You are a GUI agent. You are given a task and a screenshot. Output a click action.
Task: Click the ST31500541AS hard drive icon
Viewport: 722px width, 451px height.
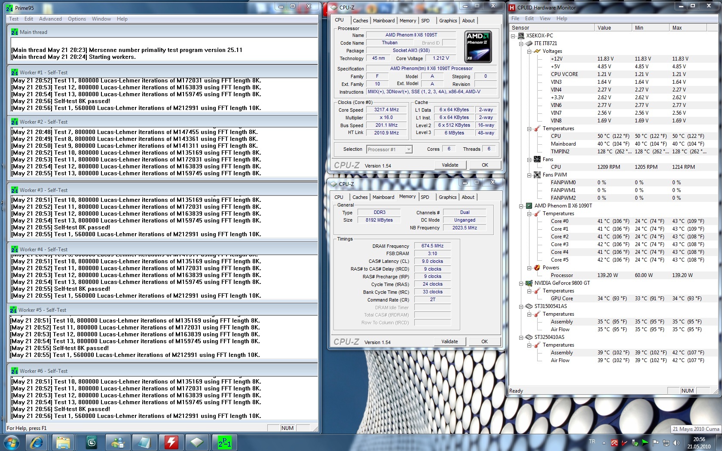[529, 306]
